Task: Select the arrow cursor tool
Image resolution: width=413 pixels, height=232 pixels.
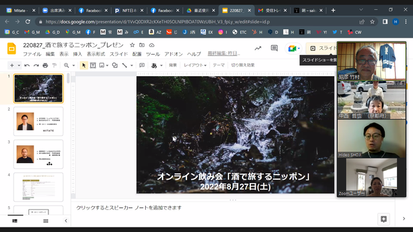Action: (84, 65)
